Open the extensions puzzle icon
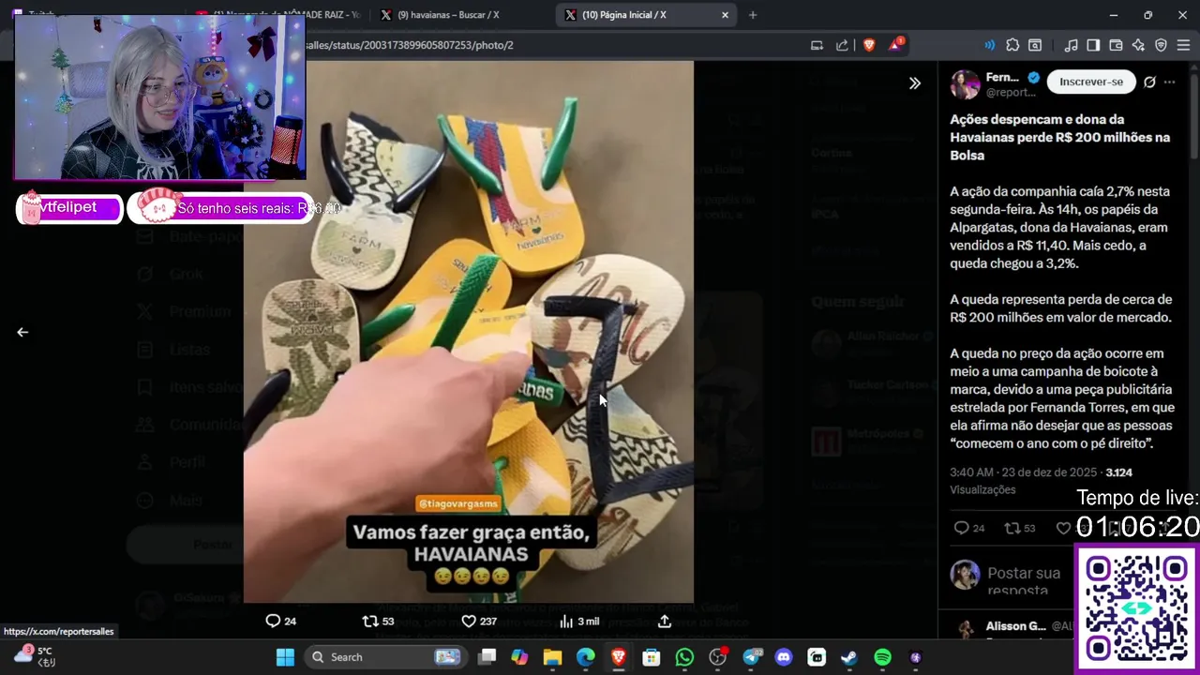Viewport: 1200px width, 675px height. [x=1012, y=45]
